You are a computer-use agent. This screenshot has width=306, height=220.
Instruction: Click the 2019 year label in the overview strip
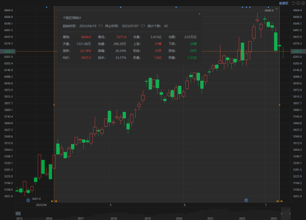148,218
